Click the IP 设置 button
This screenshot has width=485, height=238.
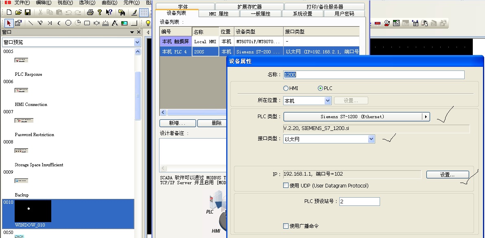click(447, 174)
